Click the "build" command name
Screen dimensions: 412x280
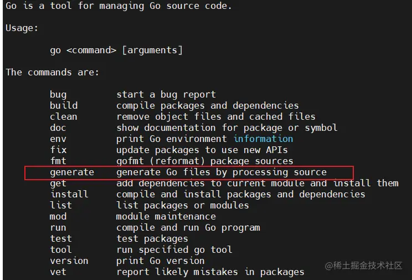point(64,105)
